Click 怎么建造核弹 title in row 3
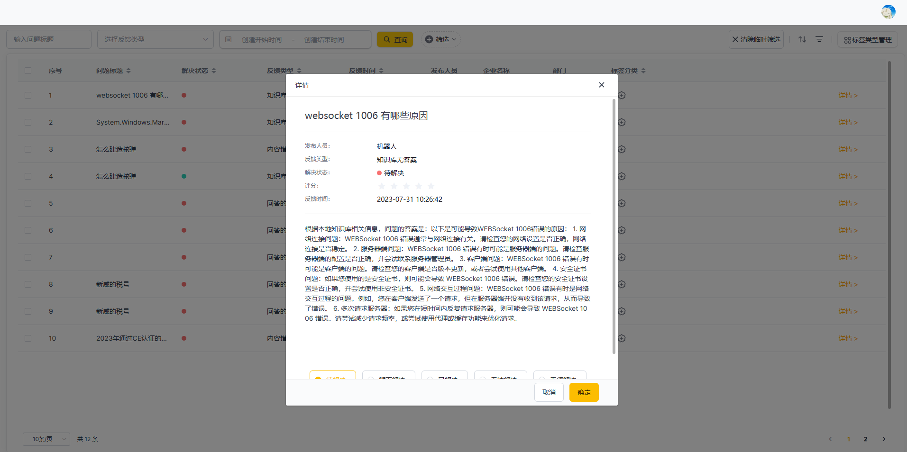 click(116, 149)
